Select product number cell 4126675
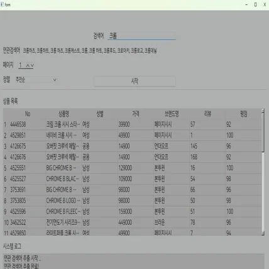 click(x=28, y=146)
